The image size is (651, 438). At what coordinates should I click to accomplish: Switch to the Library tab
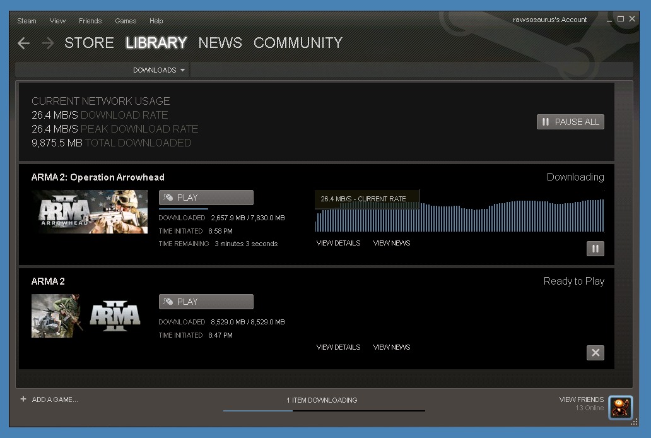pyautogui.click(x=156, y=43)
